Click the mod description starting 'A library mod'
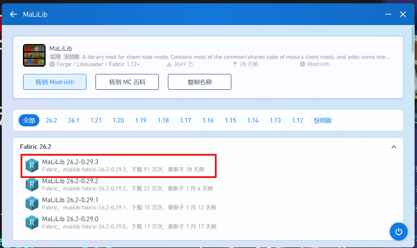417x248 pixels. [x=236, y=57]
